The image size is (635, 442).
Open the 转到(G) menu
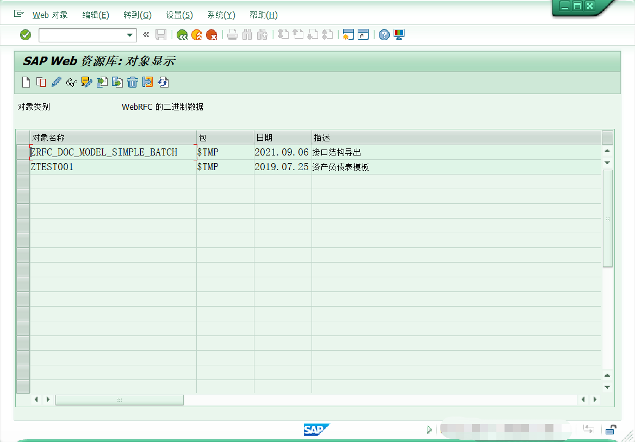coord(138,15)
